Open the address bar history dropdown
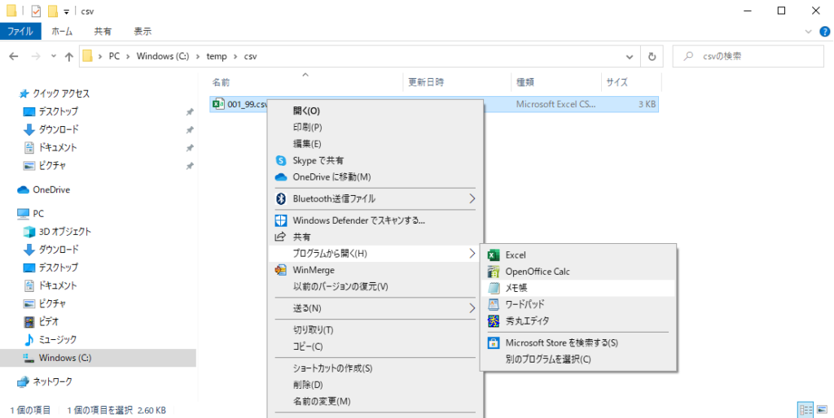The width and height of the screenshot is (834, 418). (x=630, y=56)
